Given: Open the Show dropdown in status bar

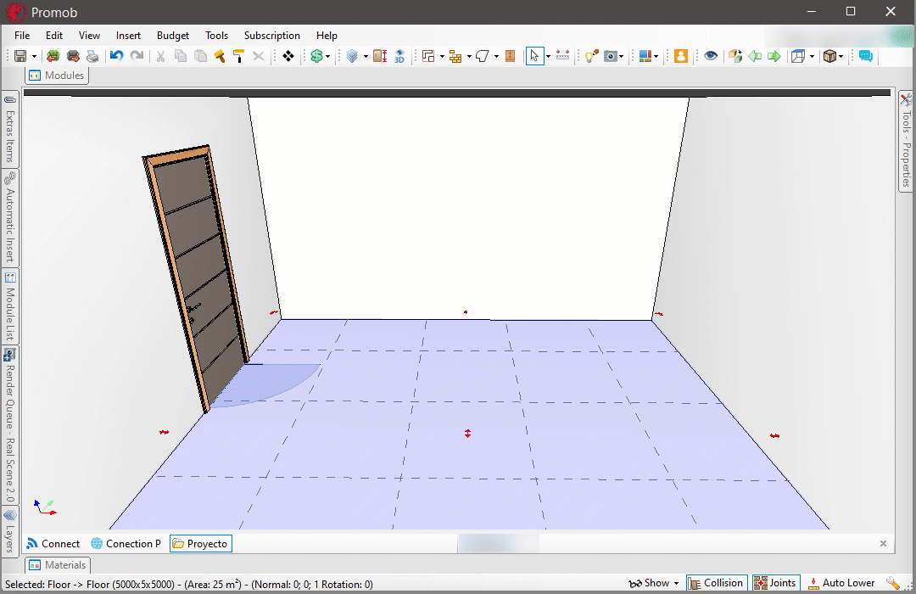Looking at the screenshot, I should 654,583.
